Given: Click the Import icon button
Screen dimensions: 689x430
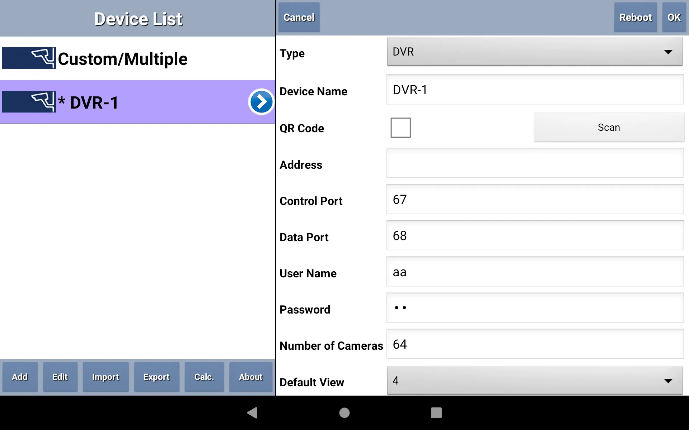Looking at the screenshot, I should [106, 377].
